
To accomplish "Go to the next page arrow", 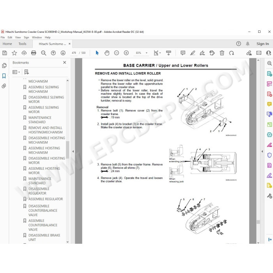I will click(x=63, y=53).
